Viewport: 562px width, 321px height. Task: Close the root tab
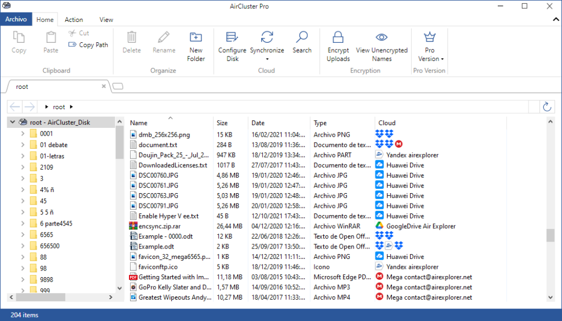(104, 86)
